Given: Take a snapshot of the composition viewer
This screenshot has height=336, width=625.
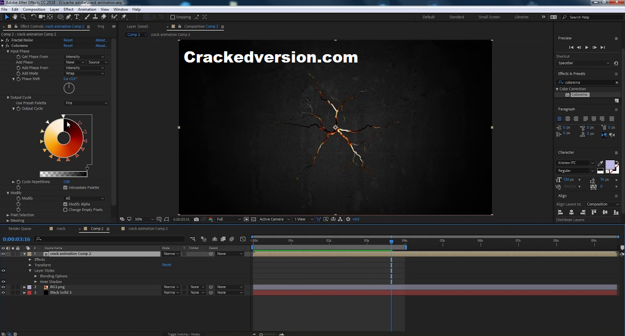Looking at the screenshot, I should tap(196, 219).
